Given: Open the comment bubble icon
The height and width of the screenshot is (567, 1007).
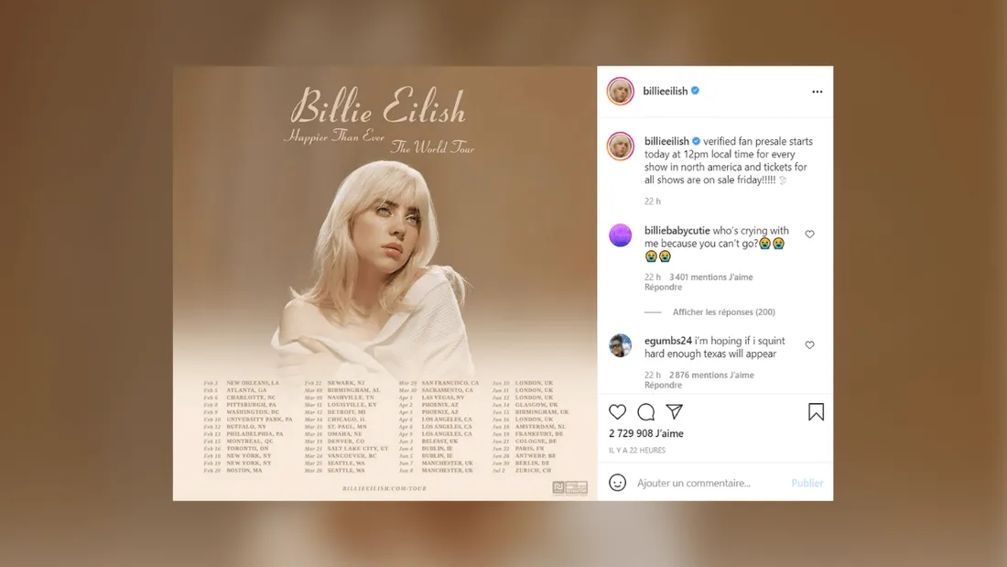Looking at the screenshot, I should [646, 412].
